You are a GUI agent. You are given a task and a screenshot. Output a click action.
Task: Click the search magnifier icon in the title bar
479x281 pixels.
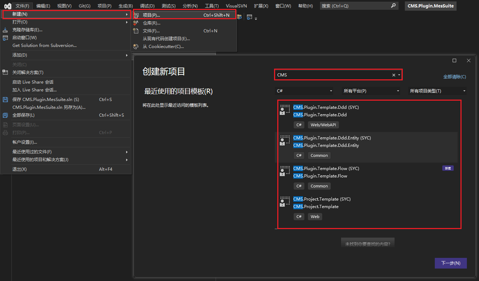[x=393, y=6]
